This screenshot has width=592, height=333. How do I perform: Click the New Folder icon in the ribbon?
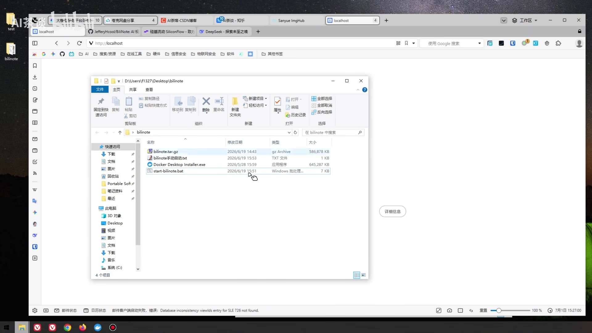click(235, 107)
